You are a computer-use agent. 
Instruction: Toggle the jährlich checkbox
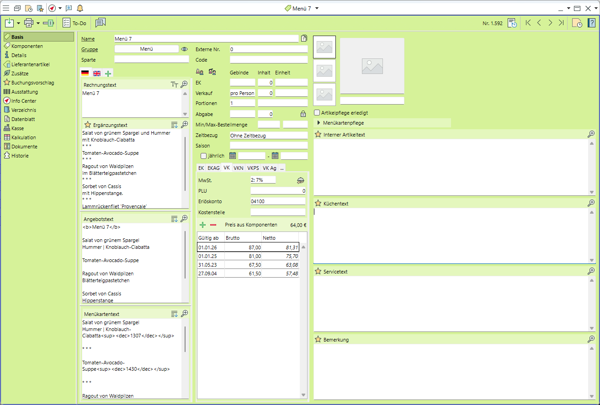pyautogui.click(x=204, y=156)
